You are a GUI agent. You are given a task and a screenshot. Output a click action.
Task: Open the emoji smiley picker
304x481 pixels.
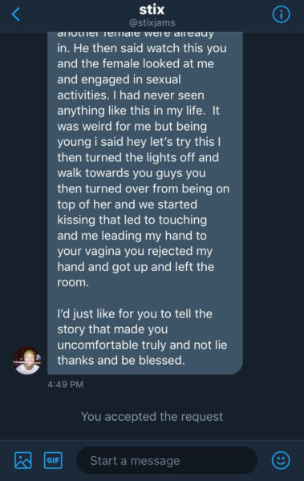[x=281, y=460]
